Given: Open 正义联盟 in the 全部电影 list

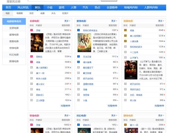Looking at the screenshot, I should pos(40,100).
